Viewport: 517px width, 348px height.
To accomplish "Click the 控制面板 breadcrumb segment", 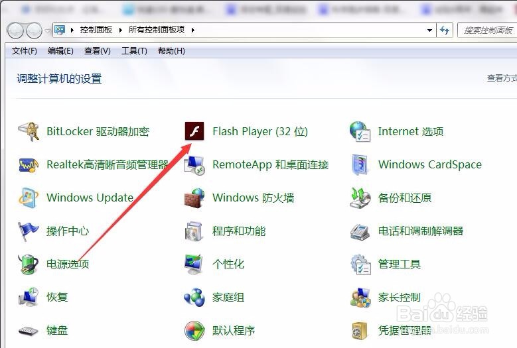I will click(96, 30).
